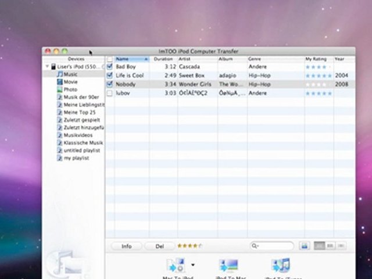Toggle the select-all checkbox in header
Viewport: 372px width, 279px height.
tap(110, 59)
